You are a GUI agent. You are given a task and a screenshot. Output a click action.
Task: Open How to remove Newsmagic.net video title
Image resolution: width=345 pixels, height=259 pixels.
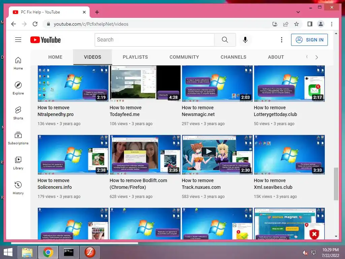(x=198, y=111)
